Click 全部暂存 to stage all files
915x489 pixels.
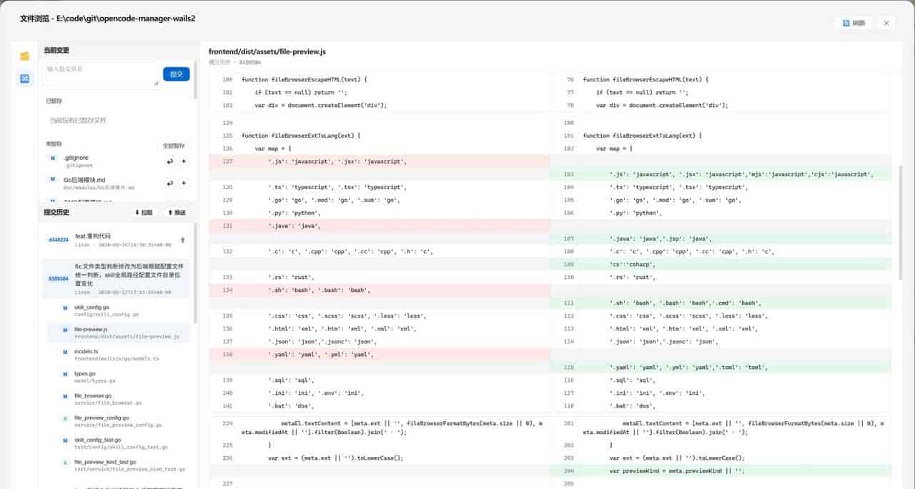tap(174, 146)
